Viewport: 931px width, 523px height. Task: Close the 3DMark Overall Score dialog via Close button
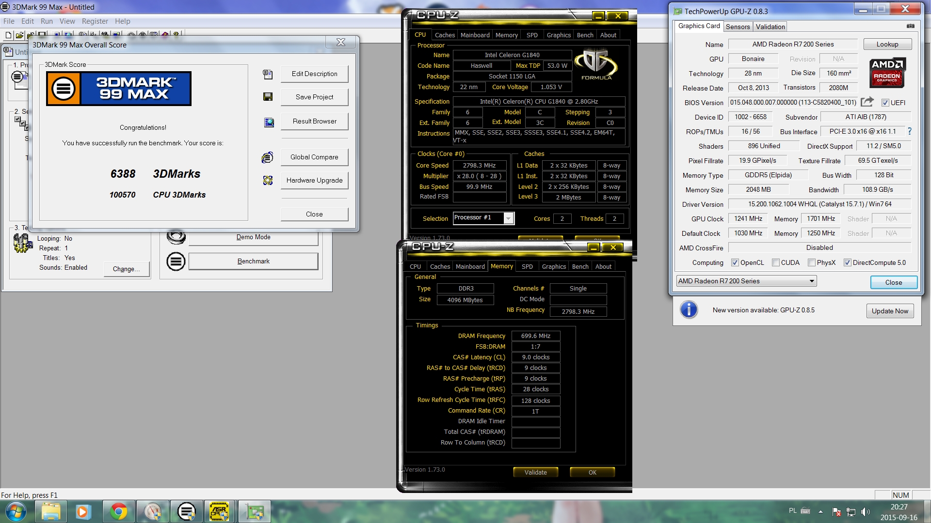[x=314, y=214]
